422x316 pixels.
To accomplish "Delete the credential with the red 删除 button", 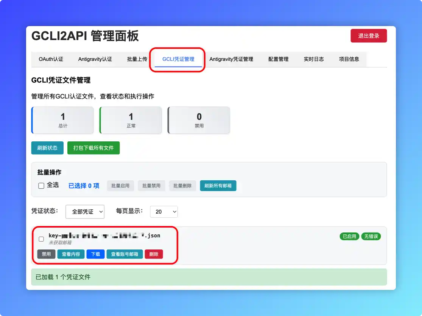I will [154, 254].
